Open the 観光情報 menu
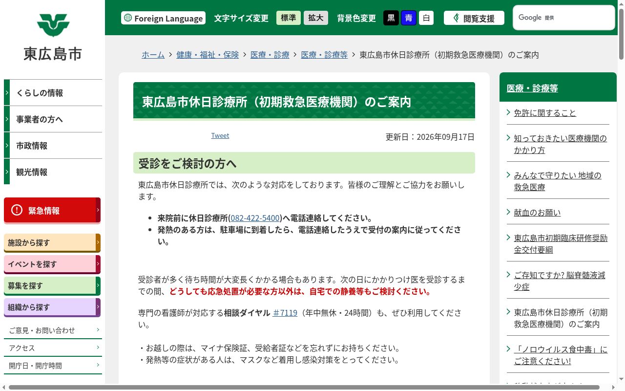 (x=53, y=172)
